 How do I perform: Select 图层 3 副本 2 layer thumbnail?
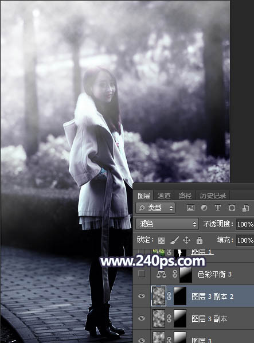(159, 296)
